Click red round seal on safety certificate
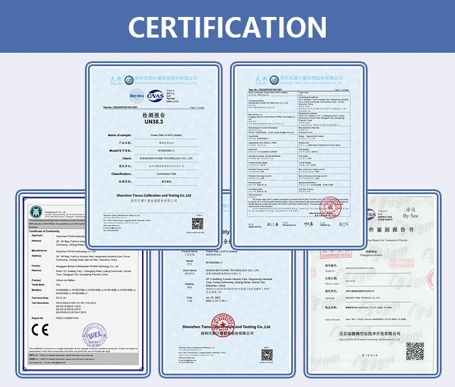455x387 pixels. 223,325
